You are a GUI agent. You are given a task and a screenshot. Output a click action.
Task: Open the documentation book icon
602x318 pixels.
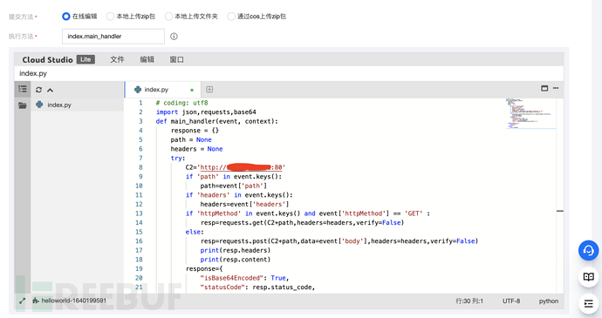pyautogui.click(x=589, y=277)
